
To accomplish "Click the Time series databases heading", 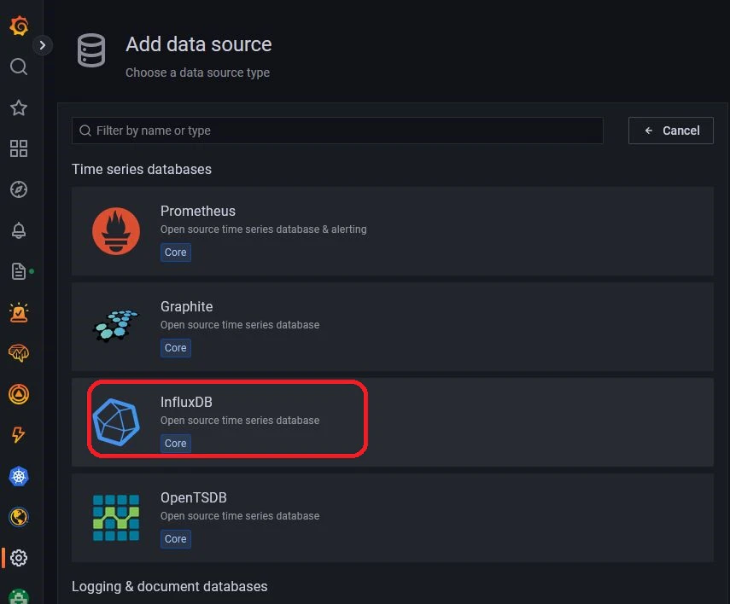I will (x=142, y=169).
